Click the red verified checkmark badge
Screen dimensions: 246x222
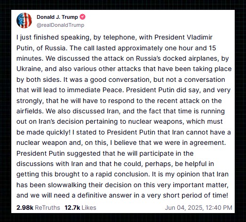tap(83, 17)
